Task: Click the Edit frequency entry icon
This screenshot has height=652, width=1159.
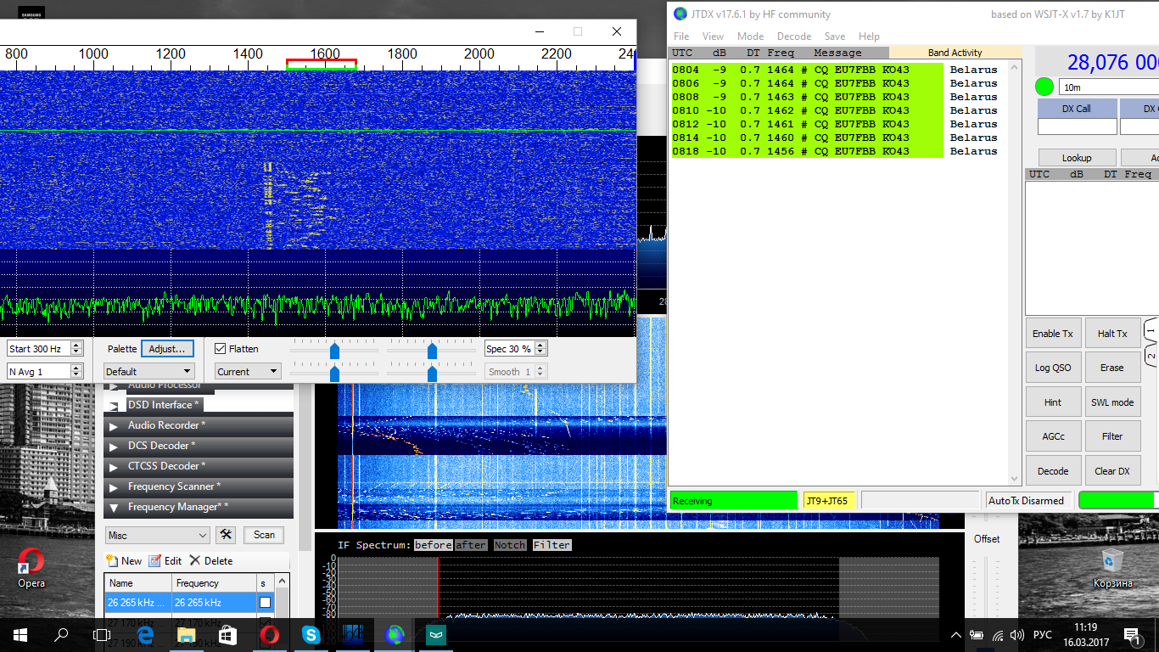Action: (x=154, y=561)
